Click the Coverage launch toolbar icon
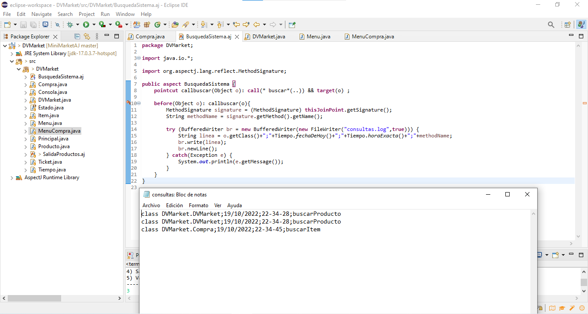588x314 pixels. click(102, 25)
